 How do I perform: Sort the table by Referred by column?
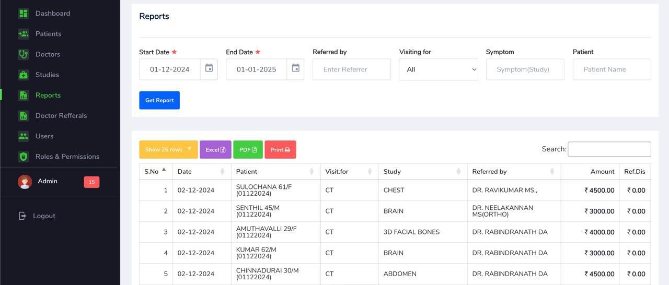tap(513, 172)
